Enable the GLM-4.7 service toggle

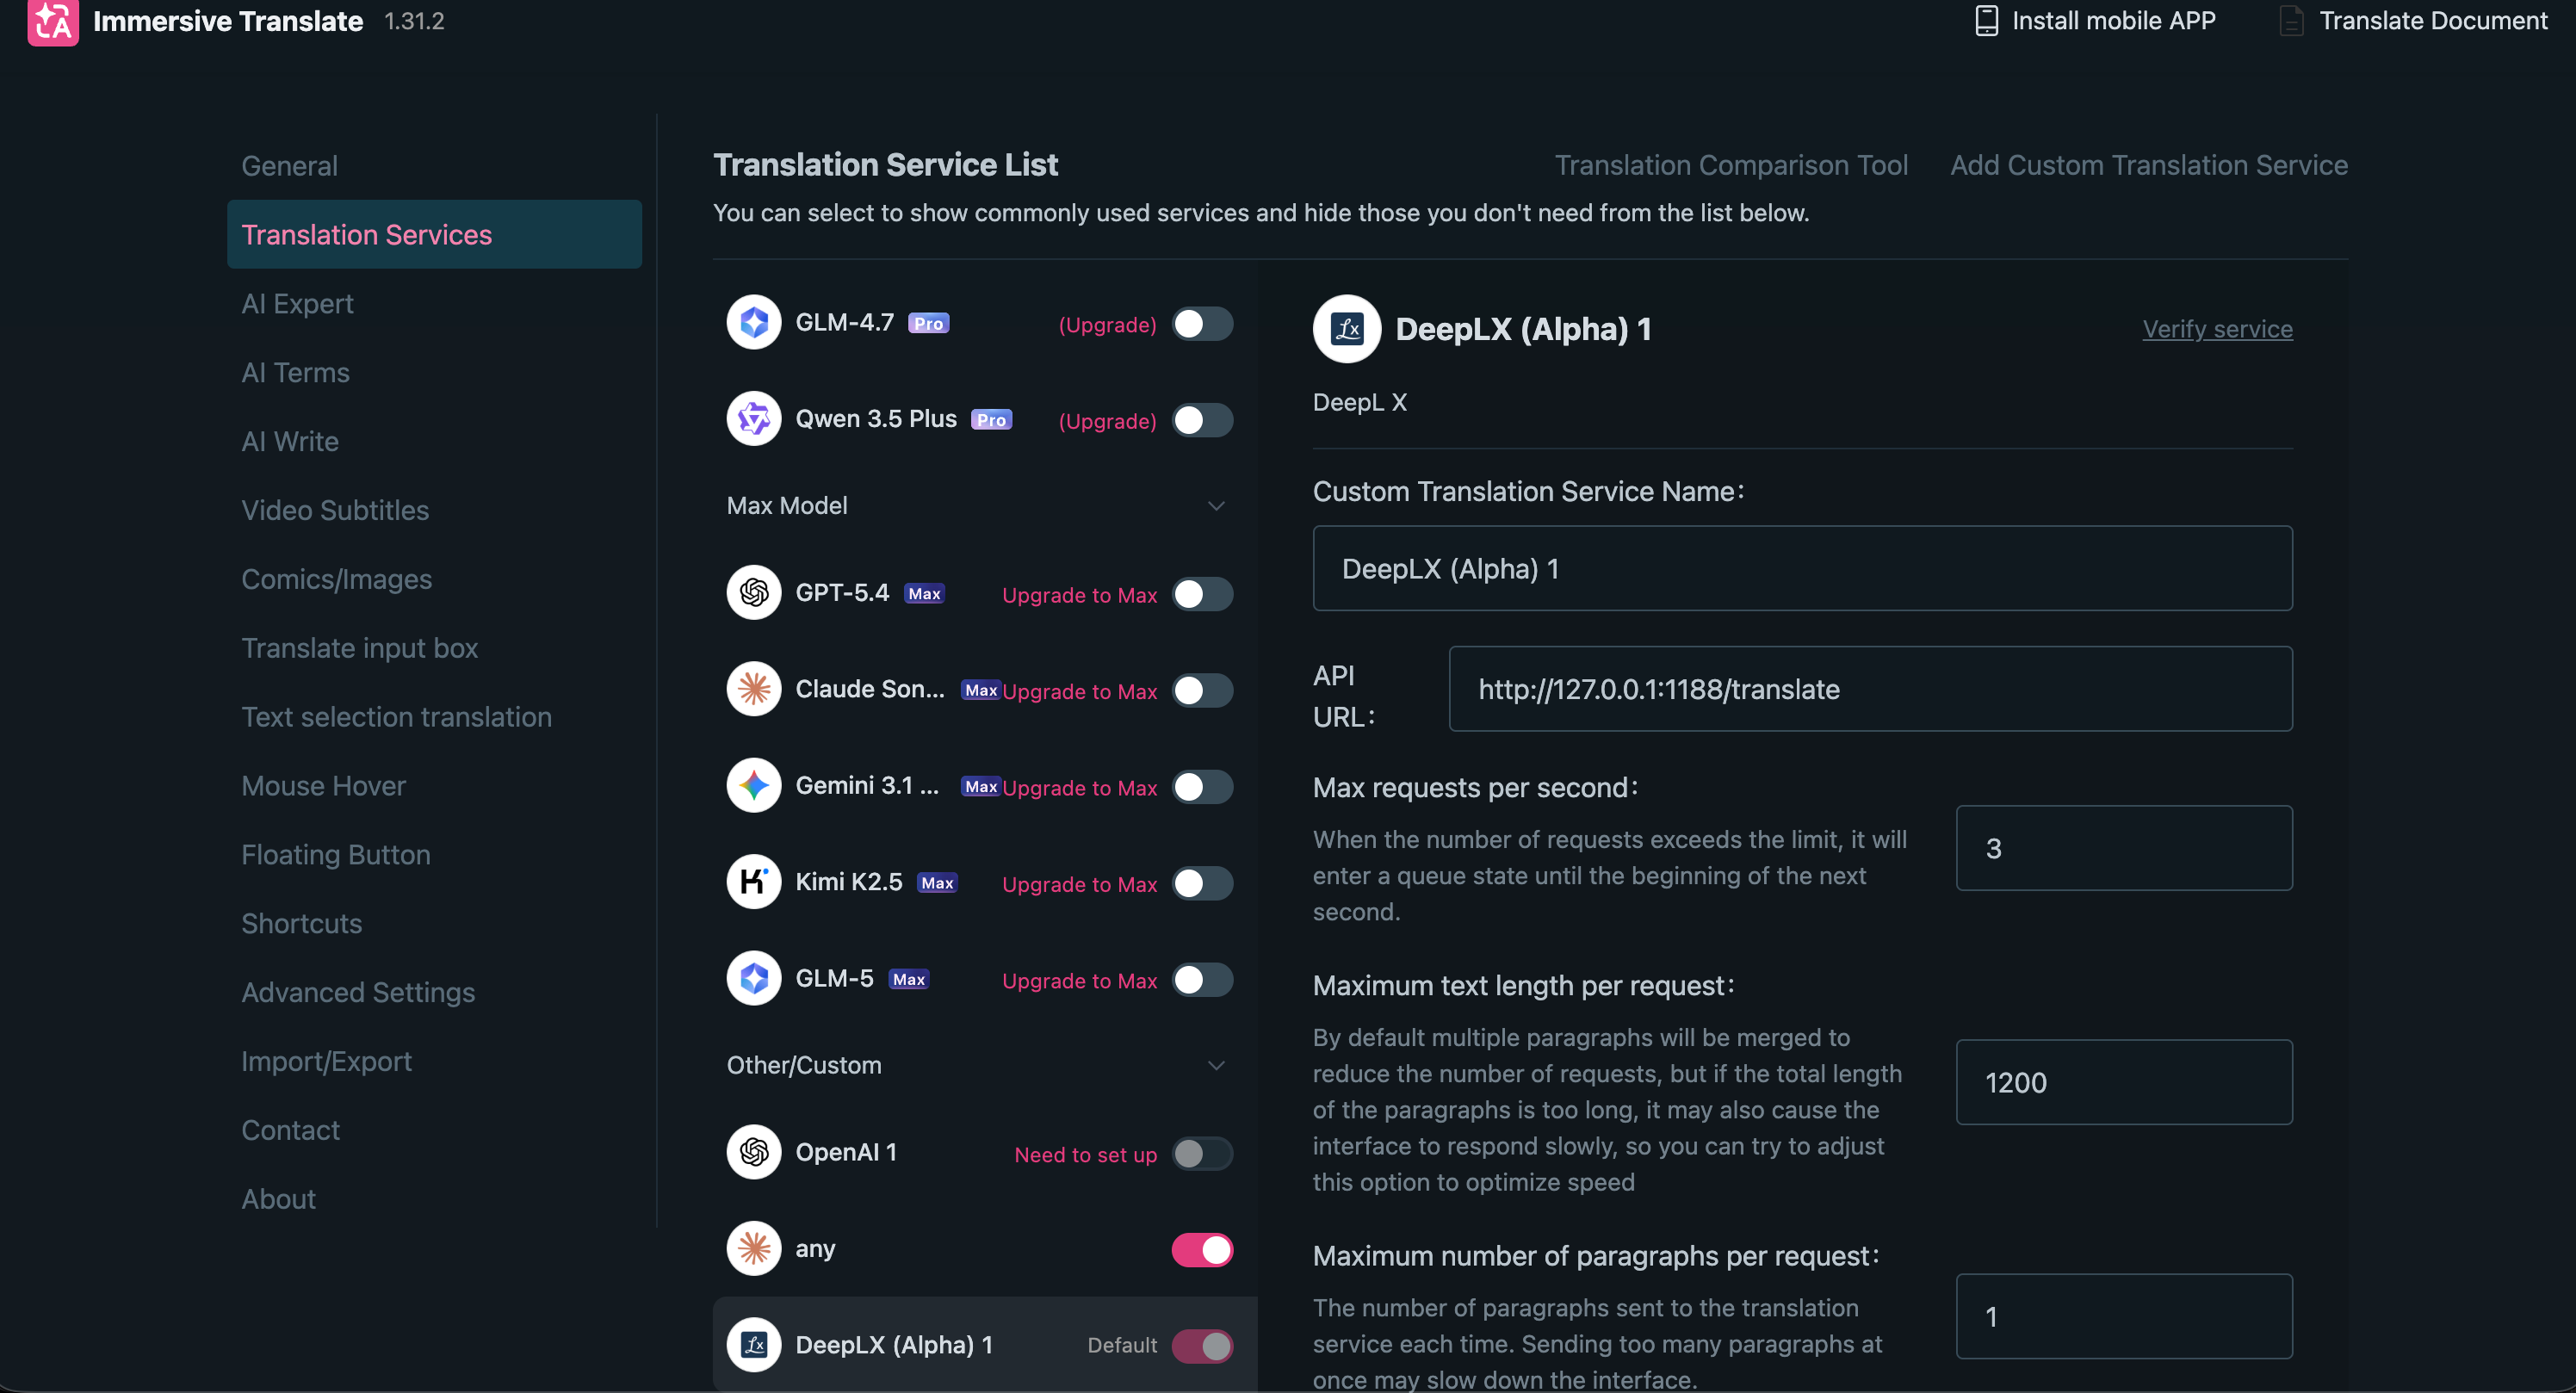click(x=1202, y=324)
